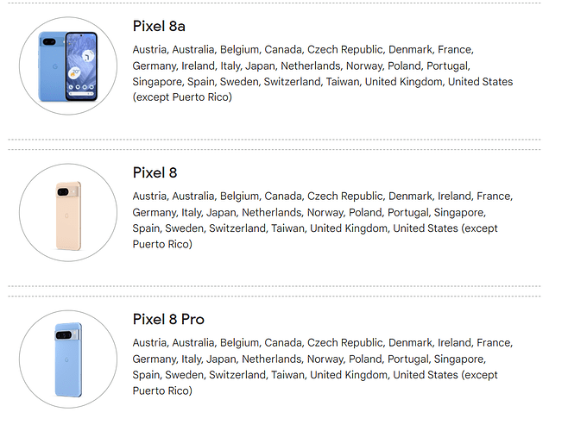This screenshot has height=431, width=568.
Task: Select the "Pixel 8 Pro" heading
Action: coord(168,319)
